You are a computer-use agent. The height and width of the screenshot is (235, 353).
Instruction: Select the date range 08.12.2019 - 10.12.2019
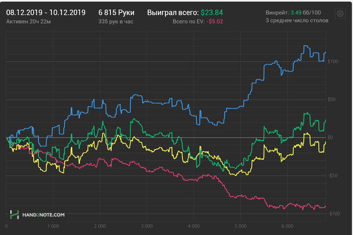pyautogui.click(x=46, y=12)
